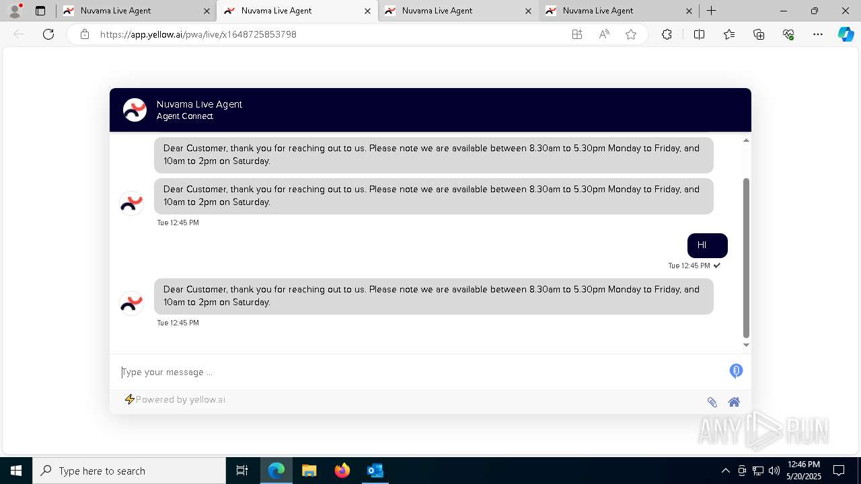The height and width of the screenshot is (484, 861).
Task: Click the last Dear Customer message bubble
Action: 434,296
